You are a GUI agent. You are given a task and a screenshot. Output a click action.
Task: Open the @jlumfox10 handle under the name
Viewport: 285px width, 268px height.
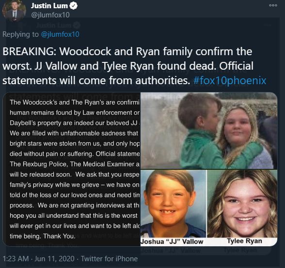click(x=50, y=15)
